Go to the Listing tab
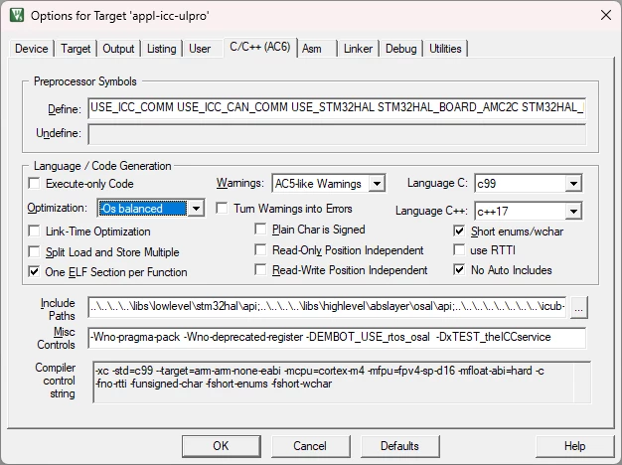 point(161,49)
